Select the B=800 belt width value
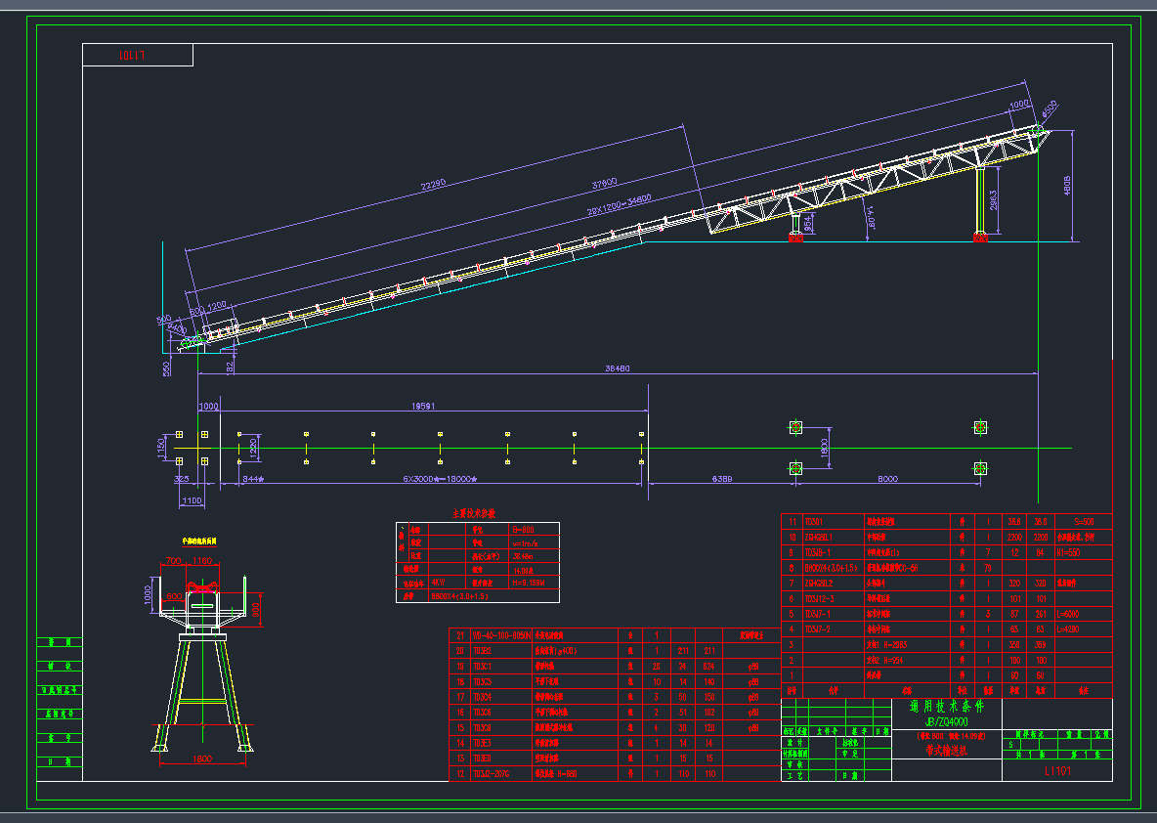Image resolution: width=1157 pixels, height=823 pixels. tap(525, 530)
